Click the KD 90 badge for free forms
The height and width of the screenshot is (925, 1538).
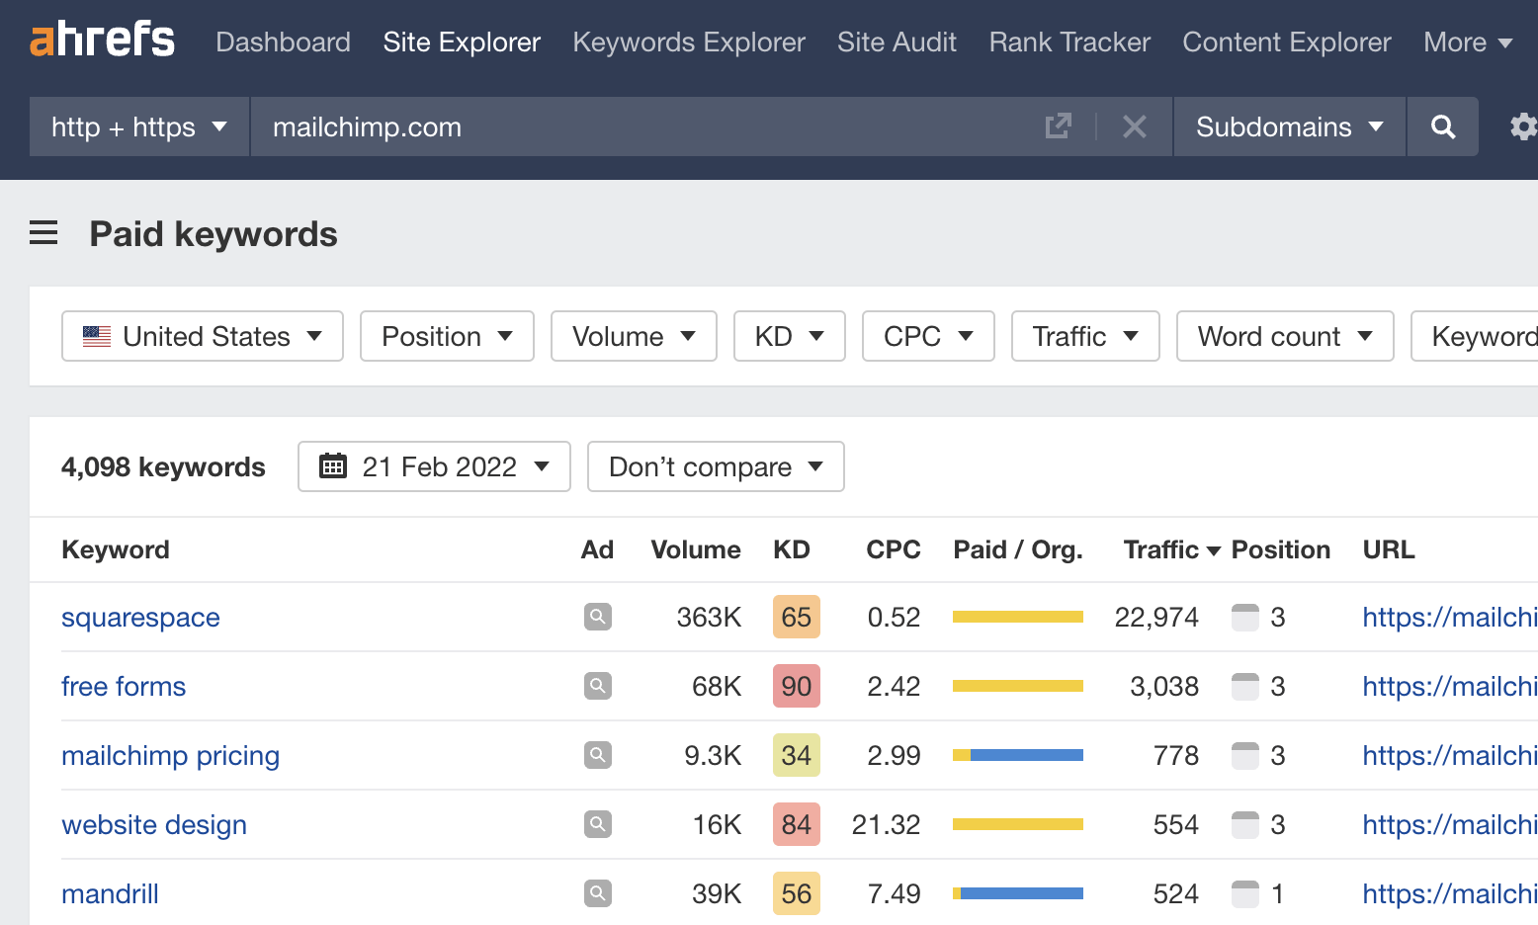click(x=797, y=686)
